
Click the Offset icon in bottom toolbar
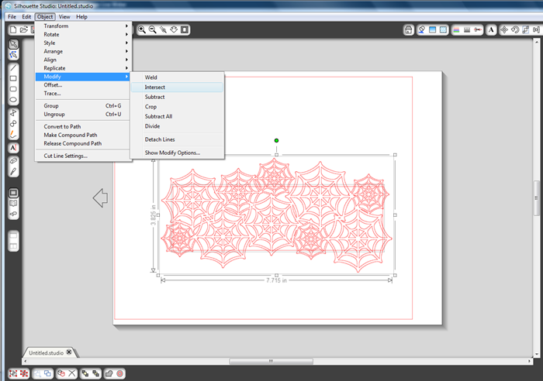[119, 373]
